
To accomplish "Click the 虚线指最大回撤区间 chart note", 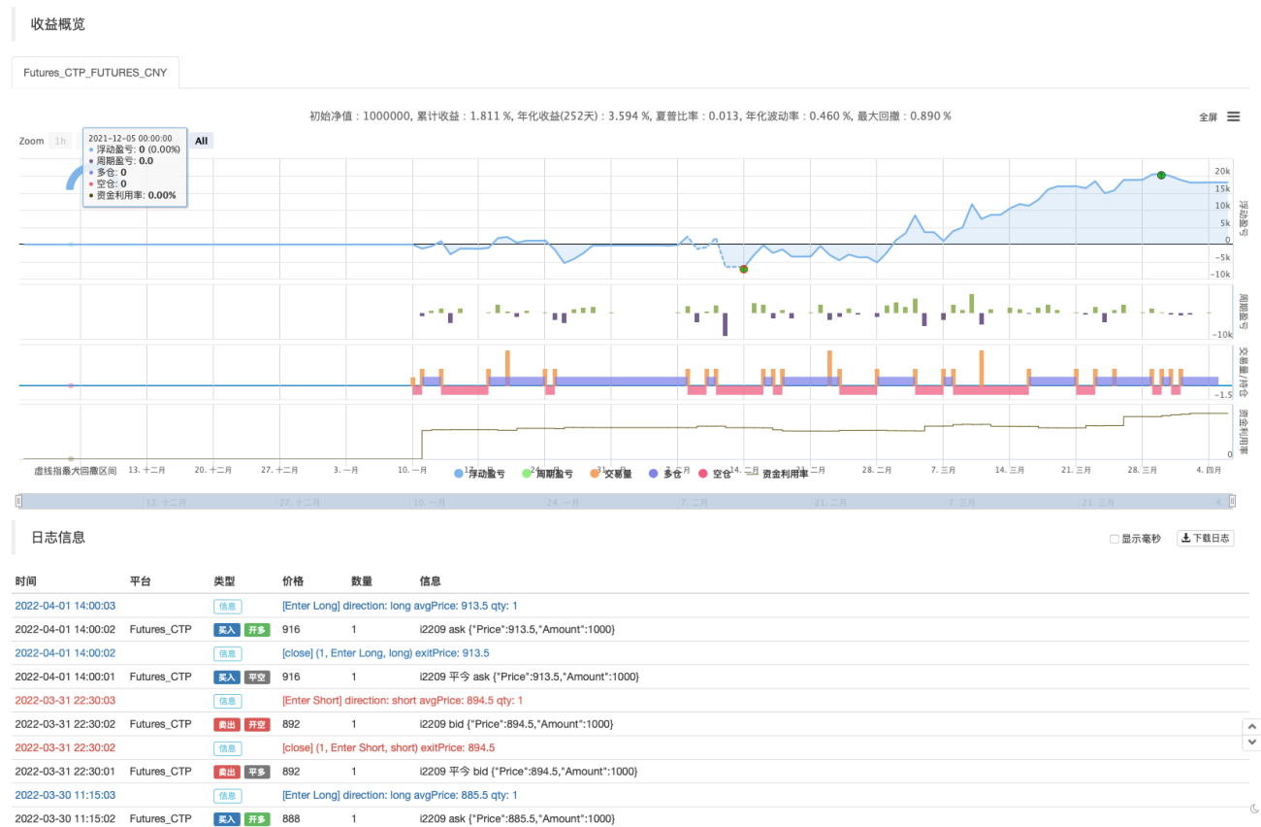I will (76, 470).
